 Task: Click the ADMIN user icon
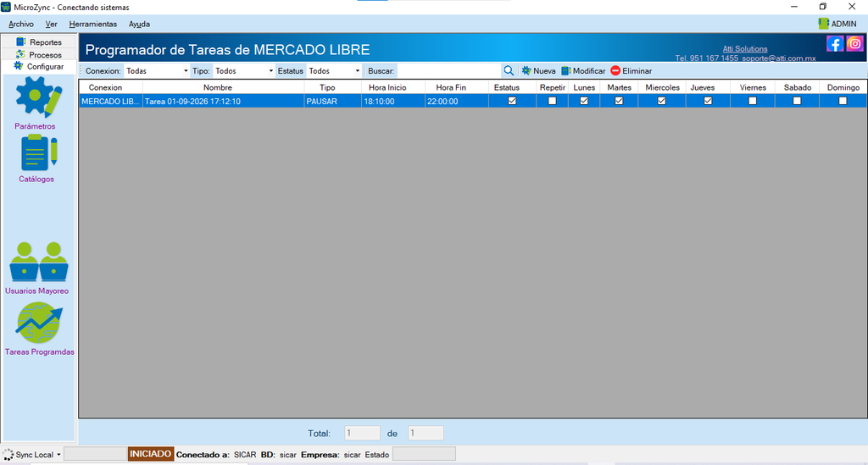point(823,24)
